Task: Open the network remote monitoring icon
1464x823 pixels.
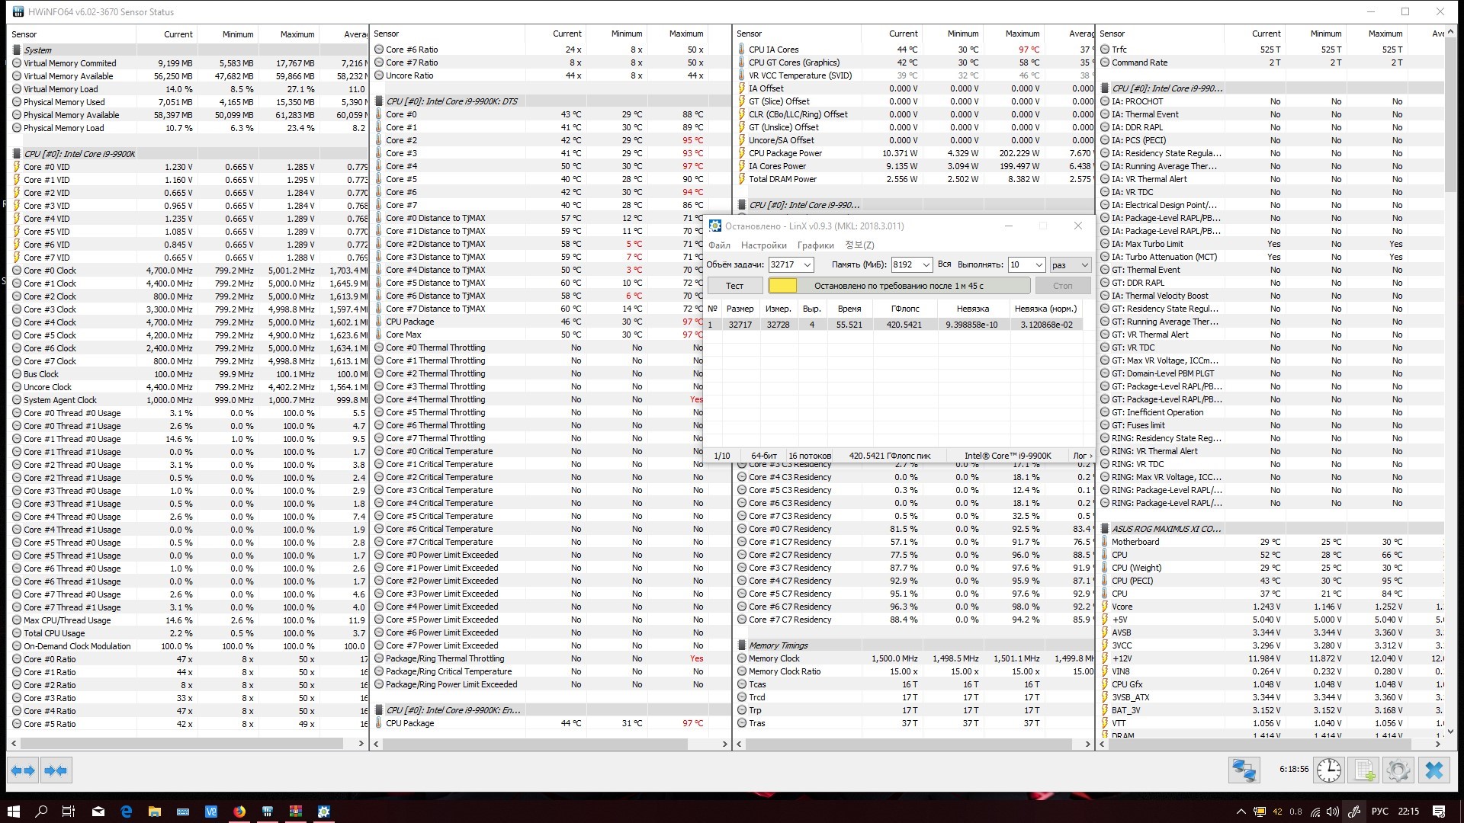Action: coord(1244,770)
